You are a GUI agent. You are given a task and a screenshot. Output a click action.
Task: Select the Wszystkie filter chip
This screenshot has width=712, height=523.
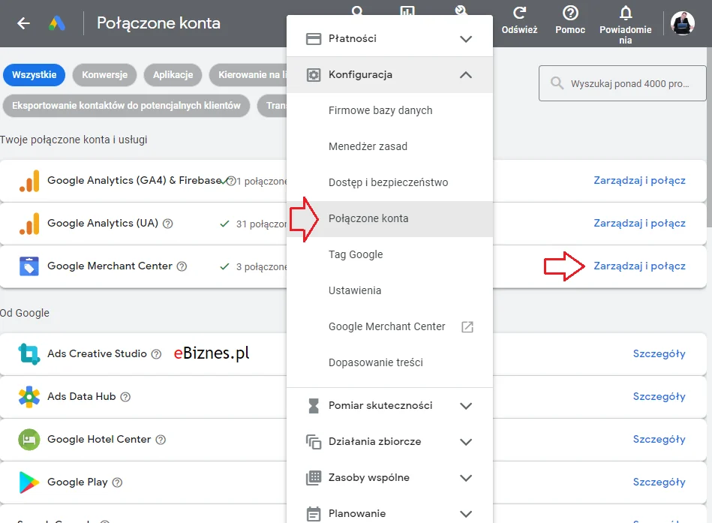pyautogui.click(x=34, y=75)
